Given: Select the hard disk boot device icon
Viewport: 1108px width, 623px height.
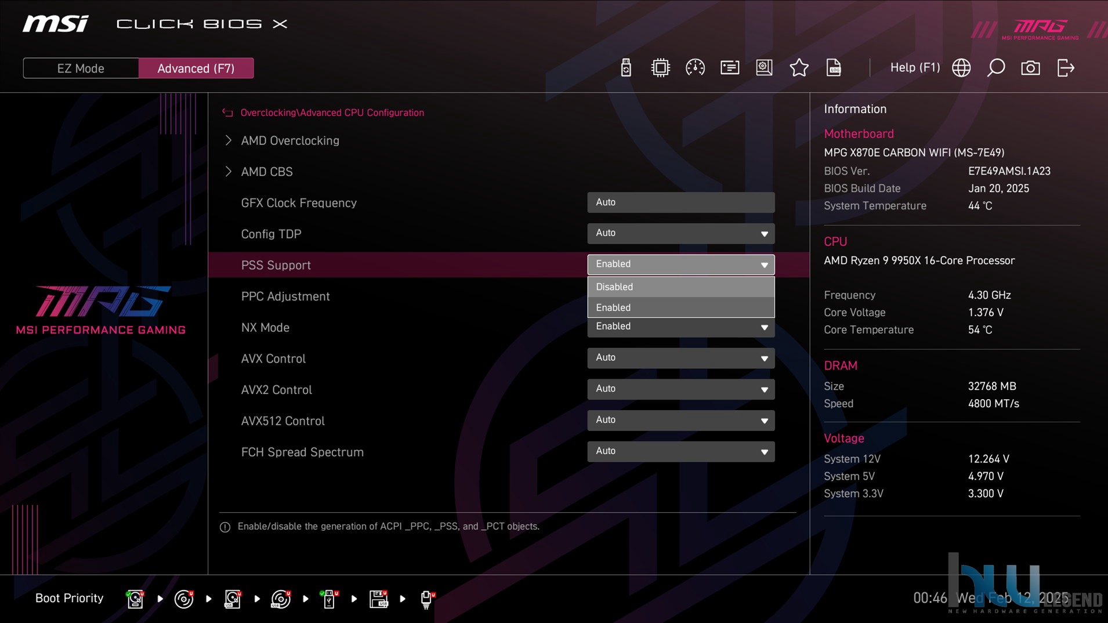Looking at the screenshot, I should click(x=135, y=599).
